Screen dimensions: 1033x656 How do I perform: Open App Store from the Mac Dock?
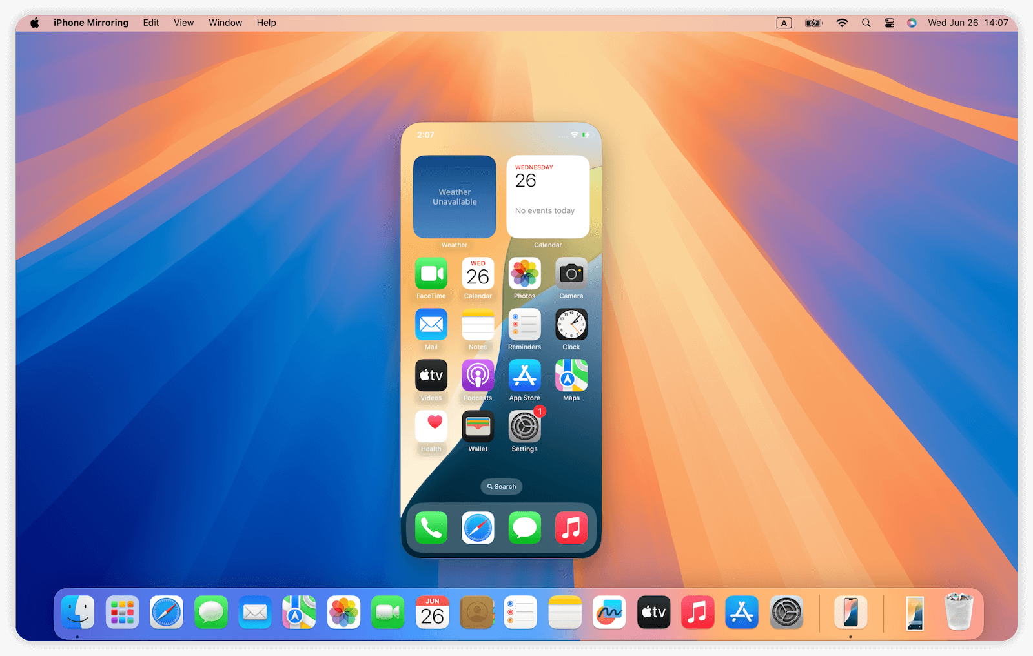point(742,612)
